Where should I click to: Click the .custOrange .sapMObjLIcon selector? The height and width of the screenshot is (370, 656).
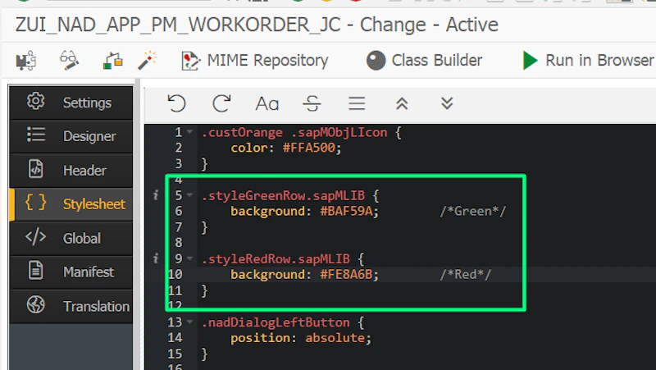coord(294,132)
